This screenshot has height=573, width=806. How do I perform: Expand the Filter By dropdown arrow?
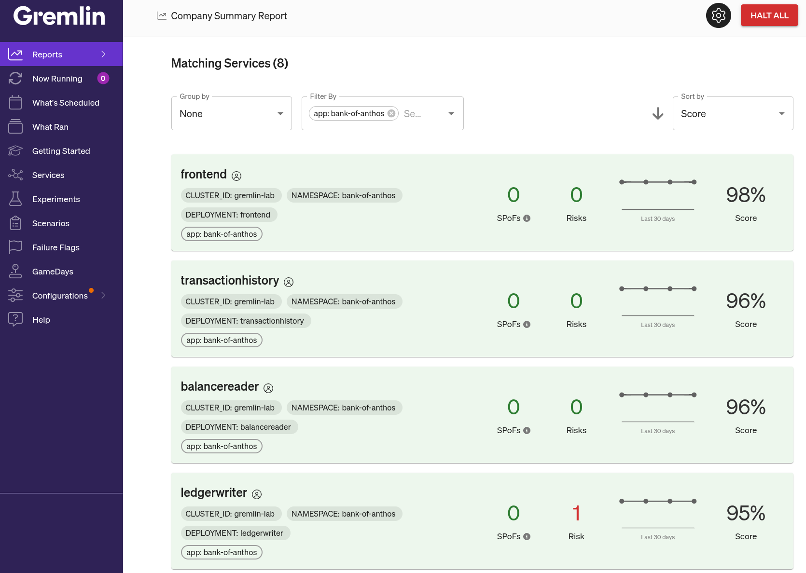pyautogui.click(x=451, y=114)
